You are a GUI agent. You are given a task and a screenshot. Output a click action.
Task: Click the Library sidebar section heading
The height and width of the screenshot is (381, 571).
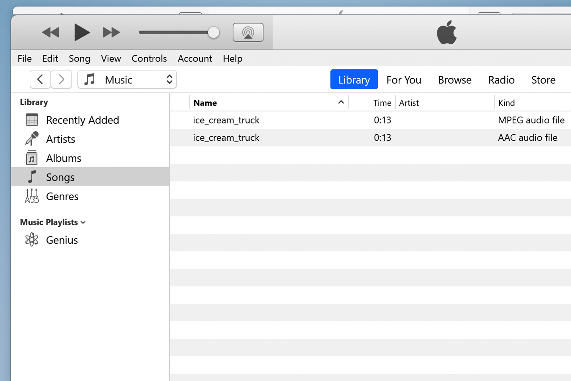(34, 102)
